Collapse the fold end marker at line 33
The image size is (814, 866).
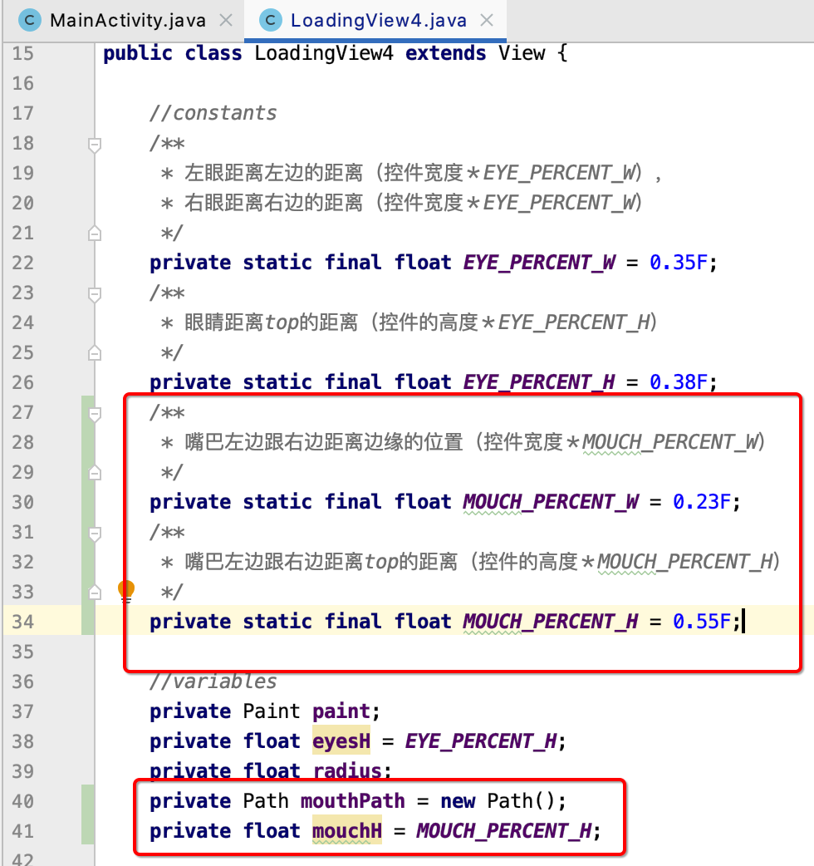point(95,593)
